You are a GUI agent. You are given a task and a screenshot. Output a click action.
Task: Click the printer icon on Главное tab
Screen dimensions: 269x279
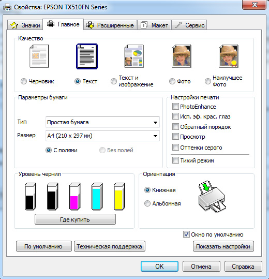tap(51, 24)
